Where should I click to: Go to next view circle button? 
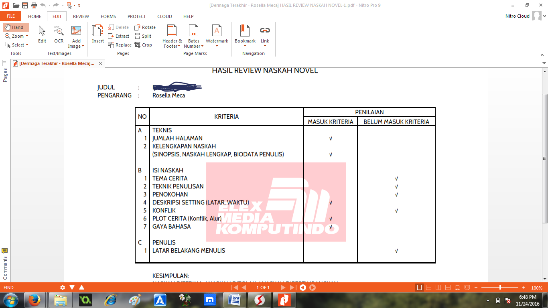pyautogui.click(x=313, y=288)
